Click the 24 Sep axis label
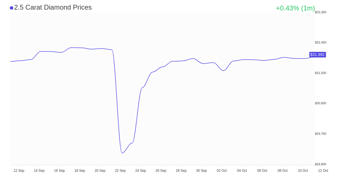 click(140, 171)
